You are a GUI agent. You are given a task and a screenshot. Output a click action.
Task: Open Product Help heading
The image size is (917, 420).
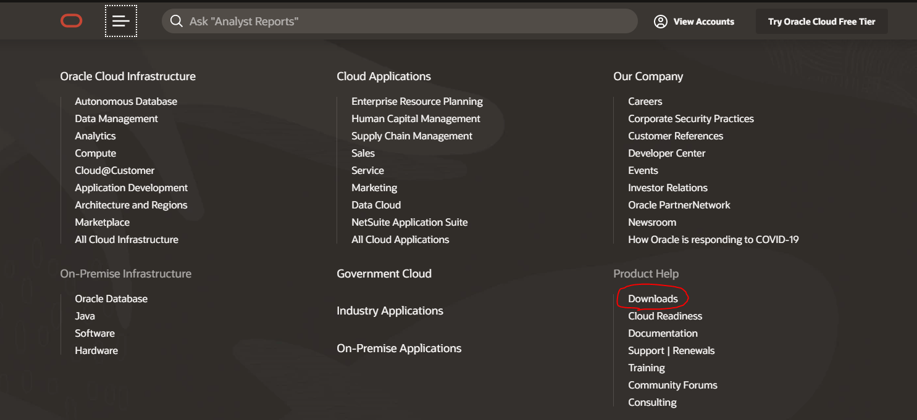pos(646,274)
